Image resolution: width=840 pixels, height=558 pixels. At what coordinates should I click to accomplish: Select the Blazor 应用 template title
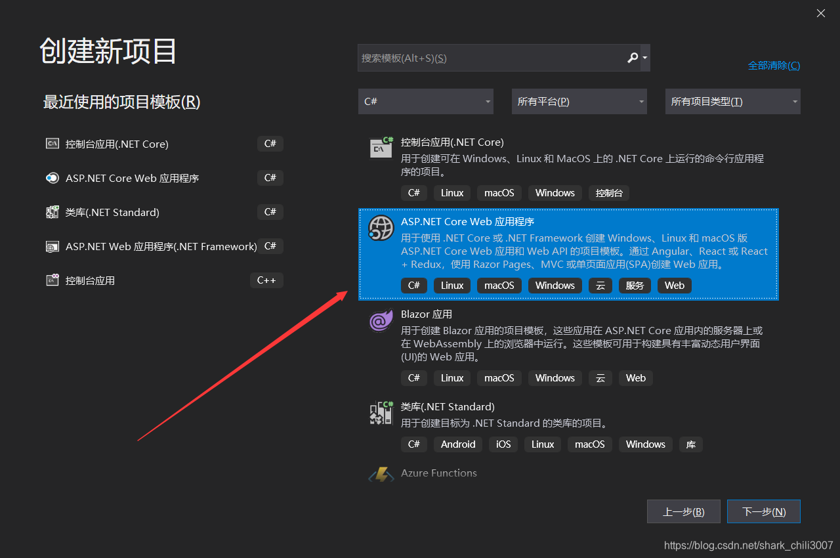(426, 314)
